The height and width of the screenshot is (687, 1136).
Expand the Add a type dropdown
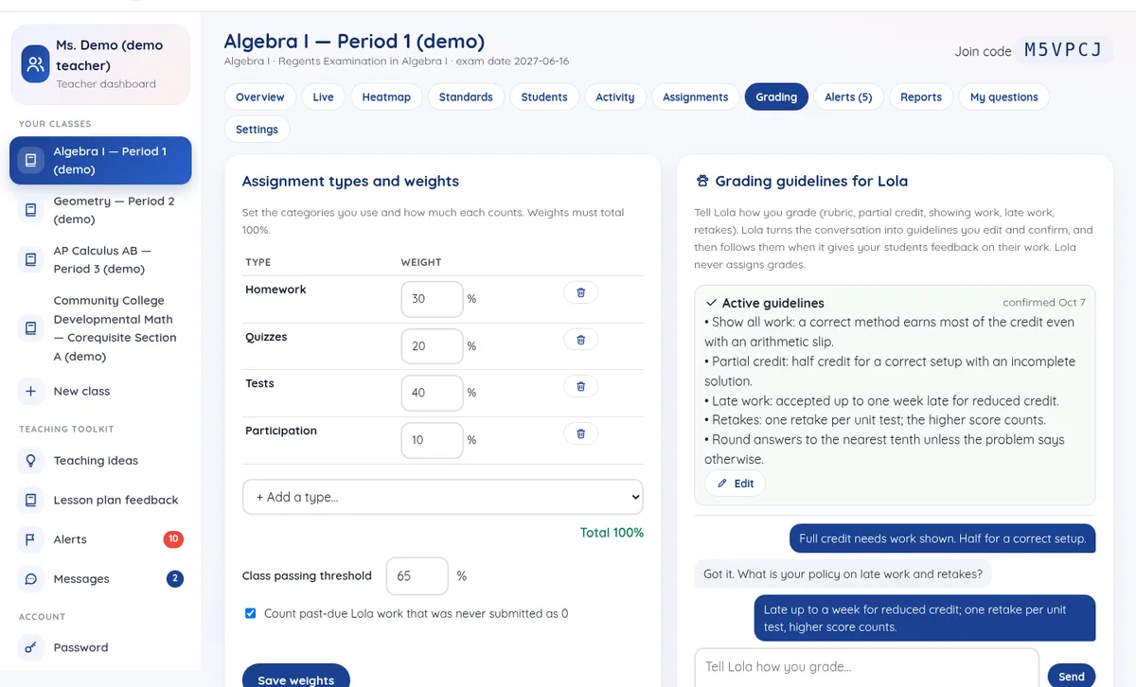click(x=443, y=497)
